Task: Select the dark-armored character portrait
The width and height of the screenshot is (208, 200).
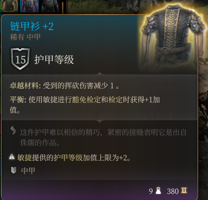Action: 50,6
